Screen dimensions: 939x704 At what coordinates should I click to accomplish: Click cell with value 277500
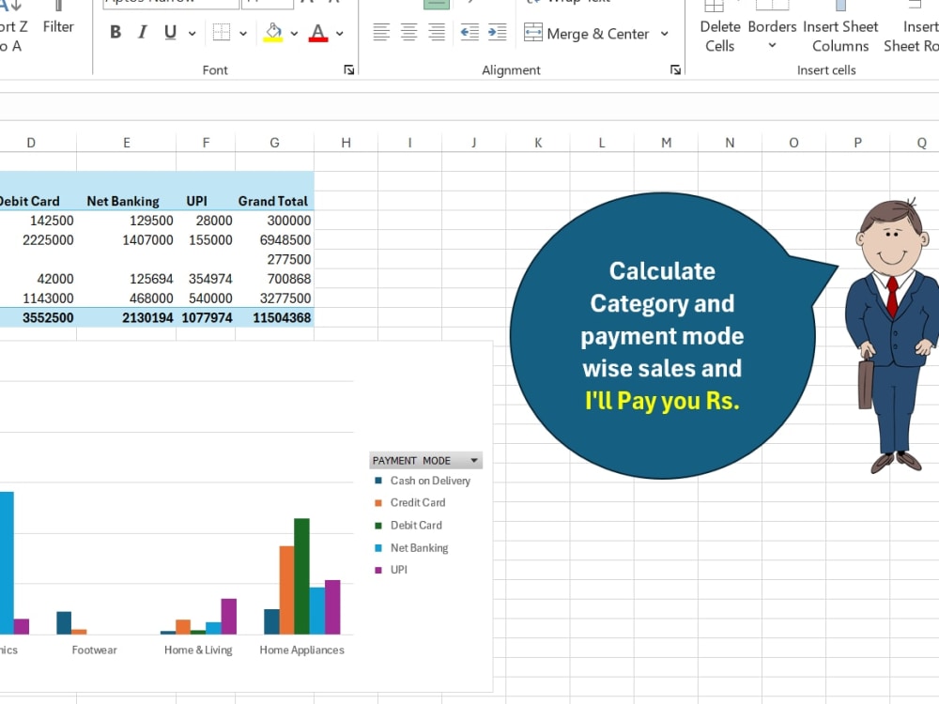click(x=274, y=259)
